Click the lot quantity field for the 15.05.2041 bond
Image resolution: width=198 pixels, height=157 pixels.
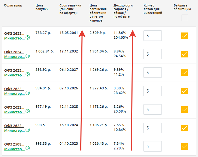coord(152,36)
